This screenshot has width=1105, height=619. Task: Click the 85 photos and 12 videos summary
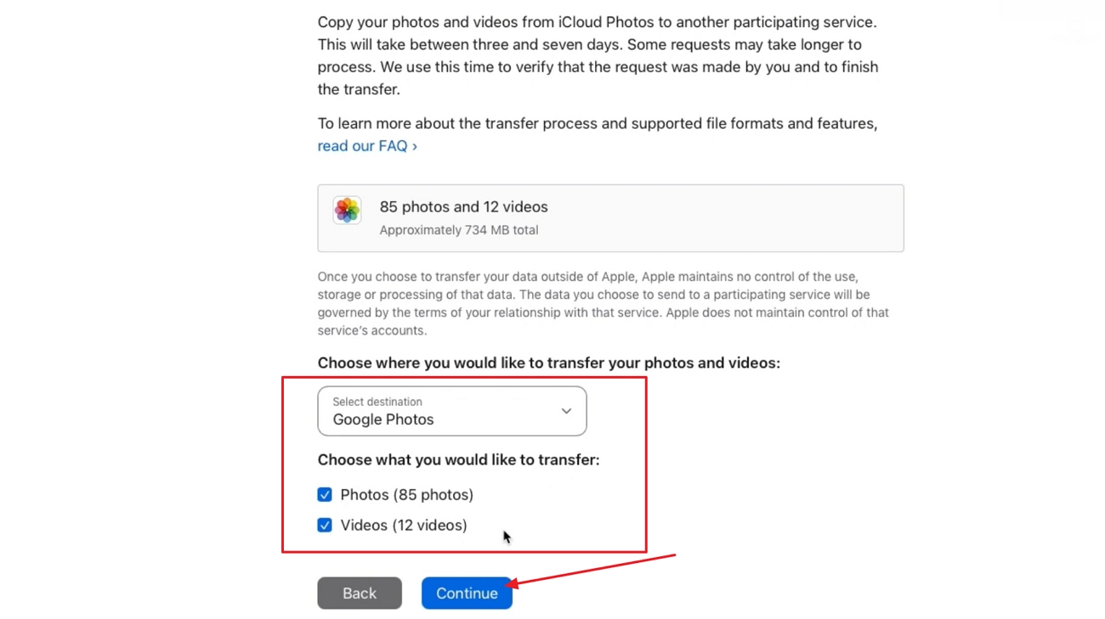pos(463,206)
